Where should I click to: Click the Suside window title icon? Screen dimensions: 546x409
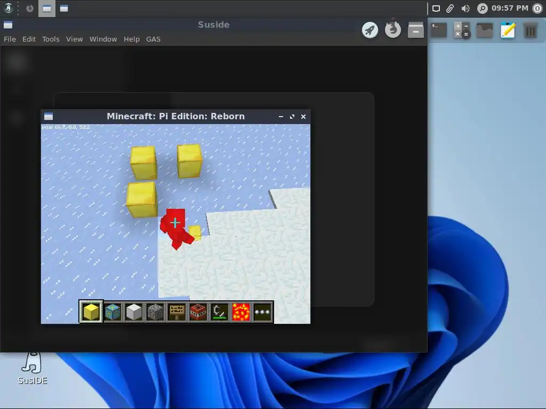(x=8, y=24)
